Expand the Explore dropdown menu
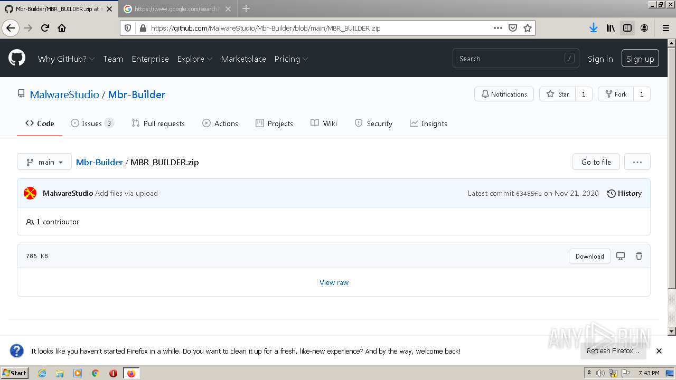The height and width of the screenshot is (380, 676). [x=195, y=59]
